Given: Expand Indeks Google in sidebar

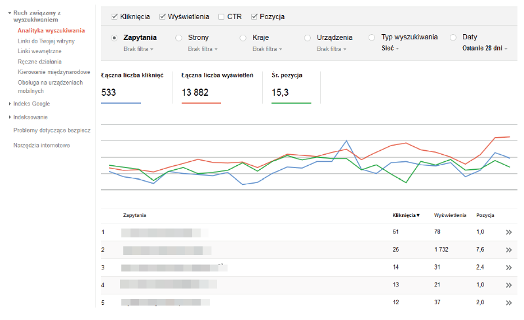Looking at the screenshot, I should click(x=31, y=104).
